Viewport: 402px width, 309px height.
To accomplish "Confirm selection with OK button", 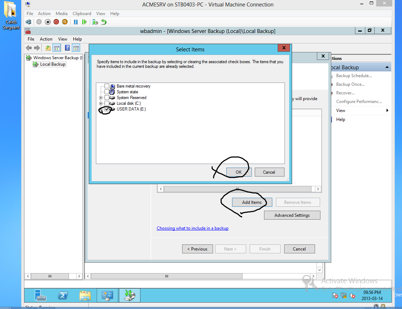I will point(239,172).
